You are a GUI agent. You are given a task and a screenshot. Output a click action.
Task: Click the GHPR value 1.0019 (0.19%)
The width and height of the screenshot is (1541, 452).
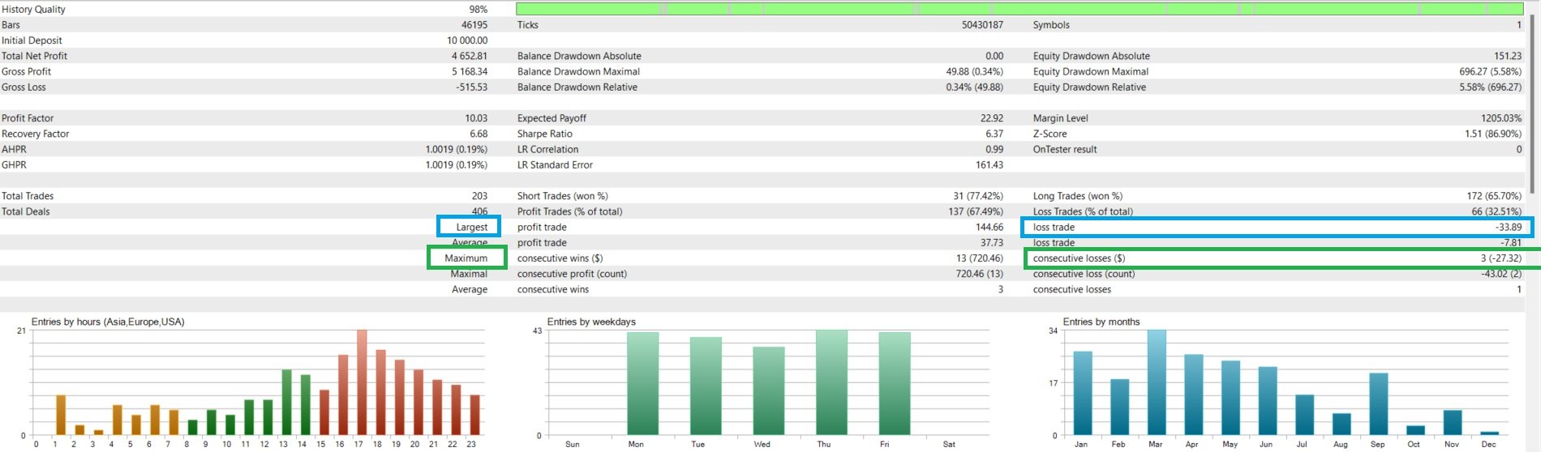pos(457,165)
